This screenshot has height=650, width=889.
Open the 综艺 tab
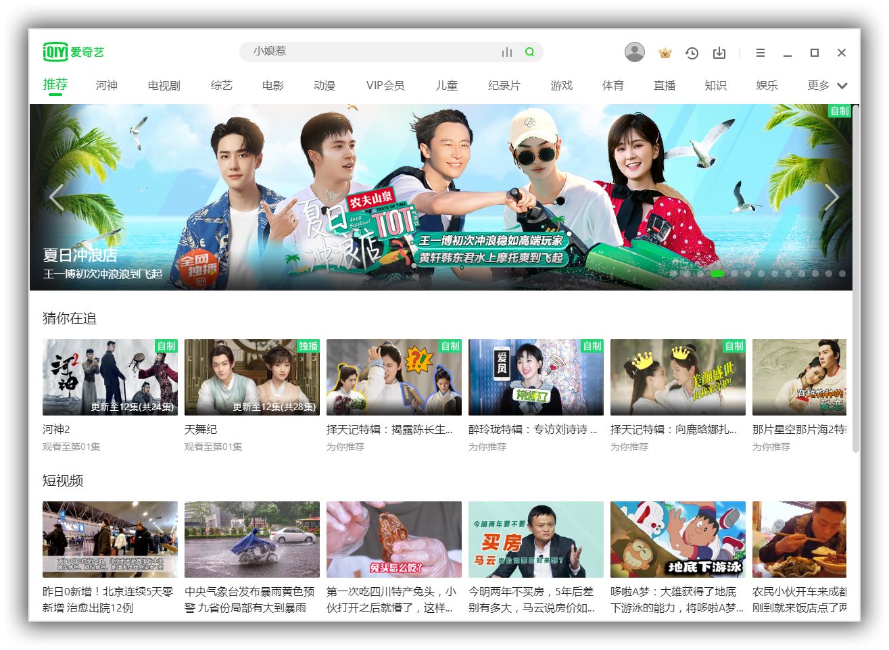222,86
